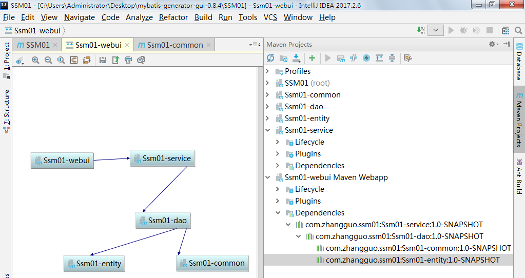
Task: Click the main toolbar Run button
Action: pyautogui.click(x=451, y=30)
